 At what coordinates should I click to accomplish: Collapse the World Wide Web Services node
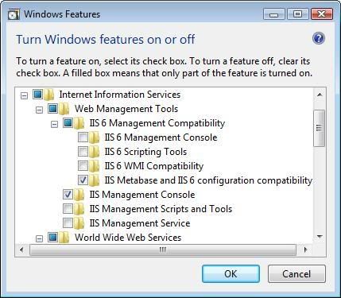click(39, 238)
